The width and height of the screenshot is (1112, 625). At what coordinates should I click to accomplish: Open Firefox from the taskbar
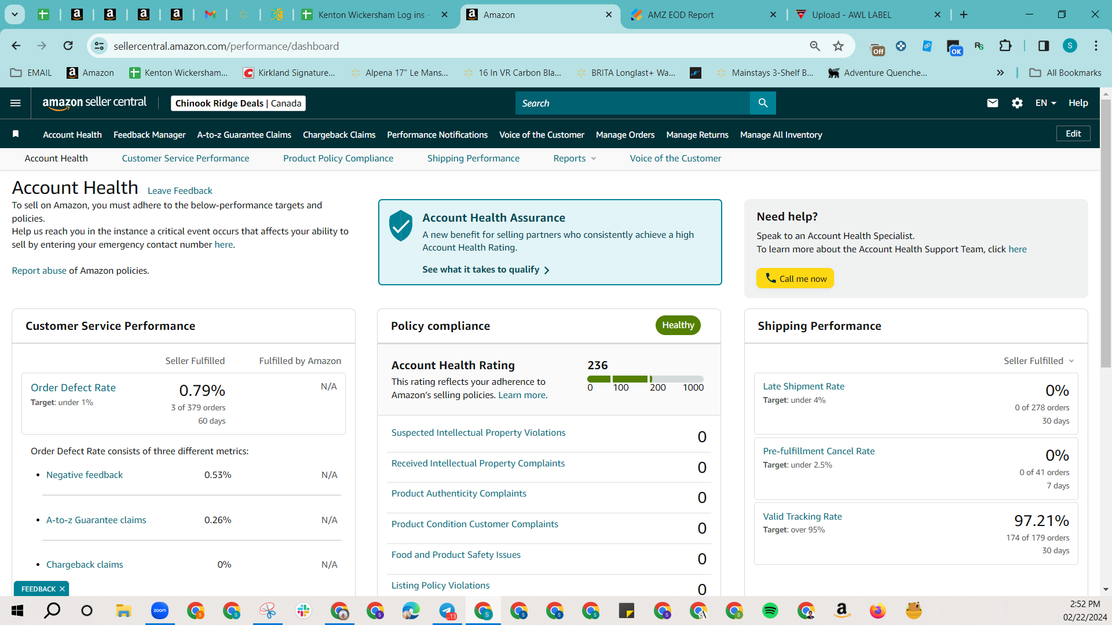point(877,611)
